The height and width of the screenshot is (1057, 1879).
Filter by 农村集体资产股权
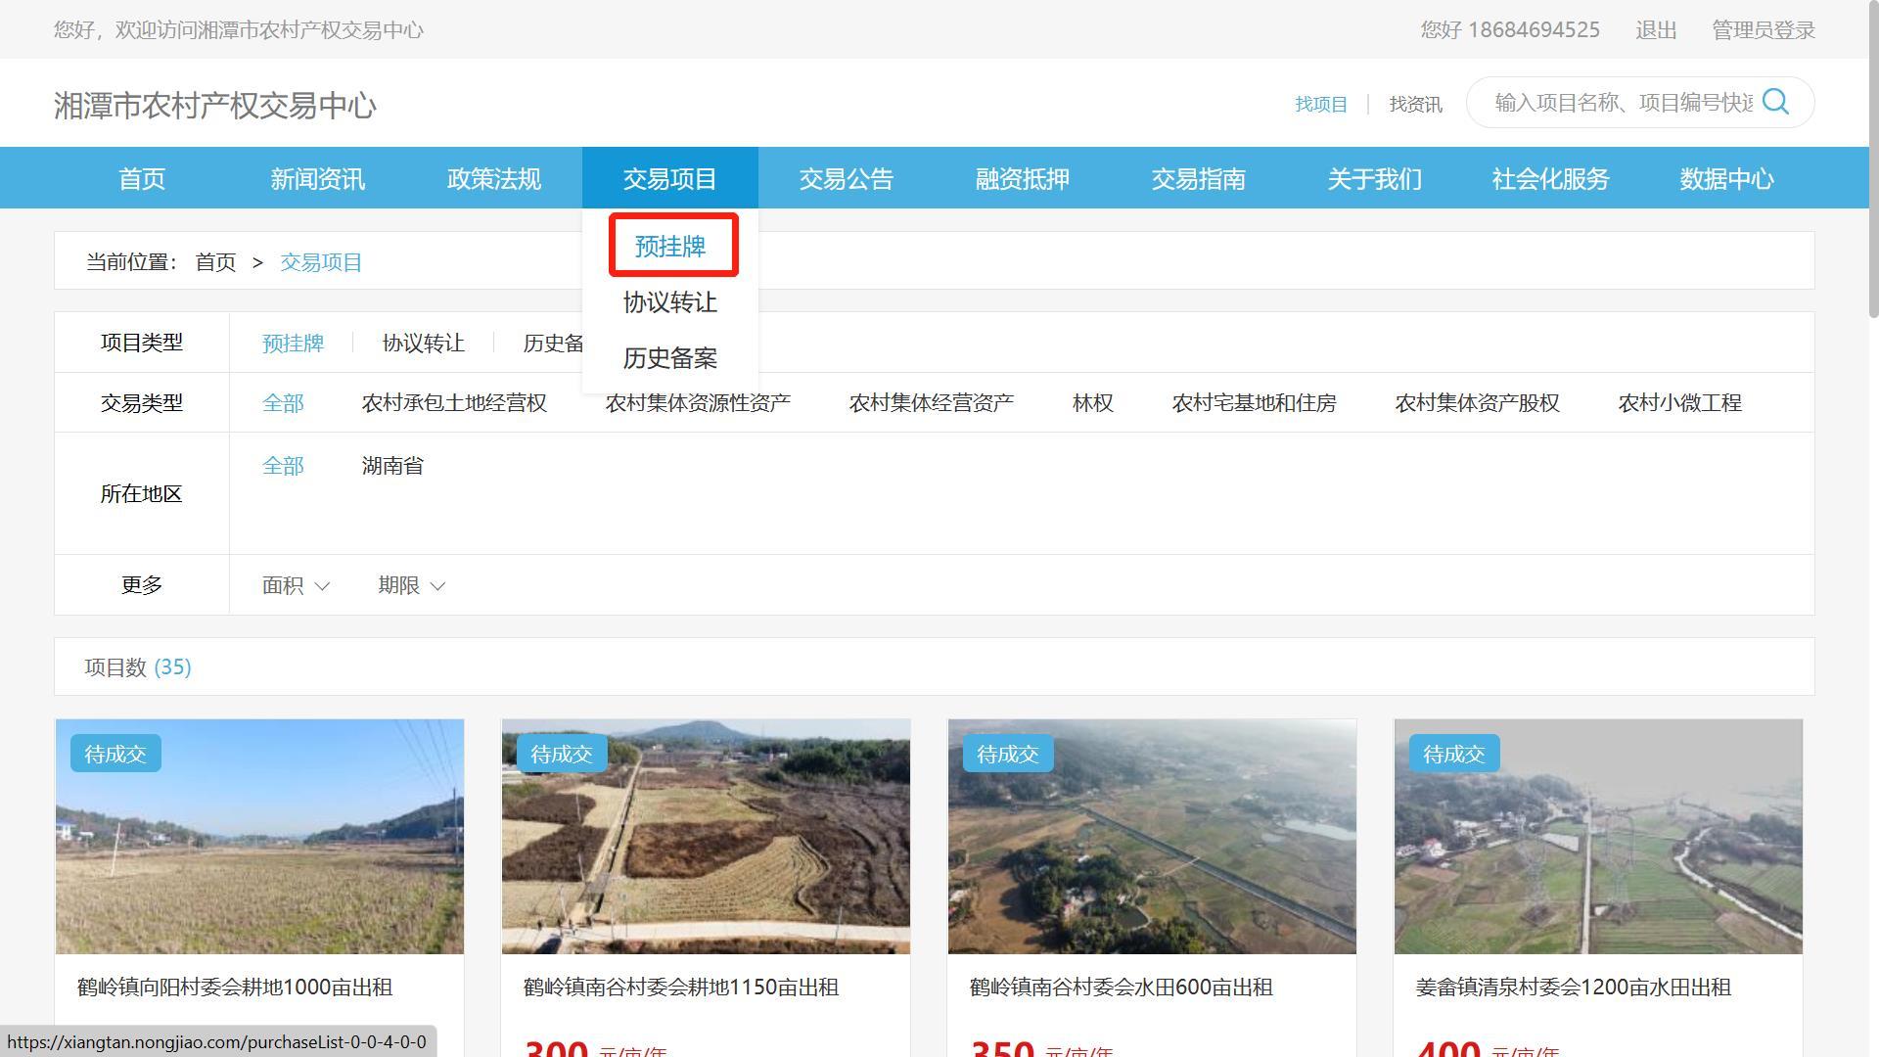pos(1478,403)
